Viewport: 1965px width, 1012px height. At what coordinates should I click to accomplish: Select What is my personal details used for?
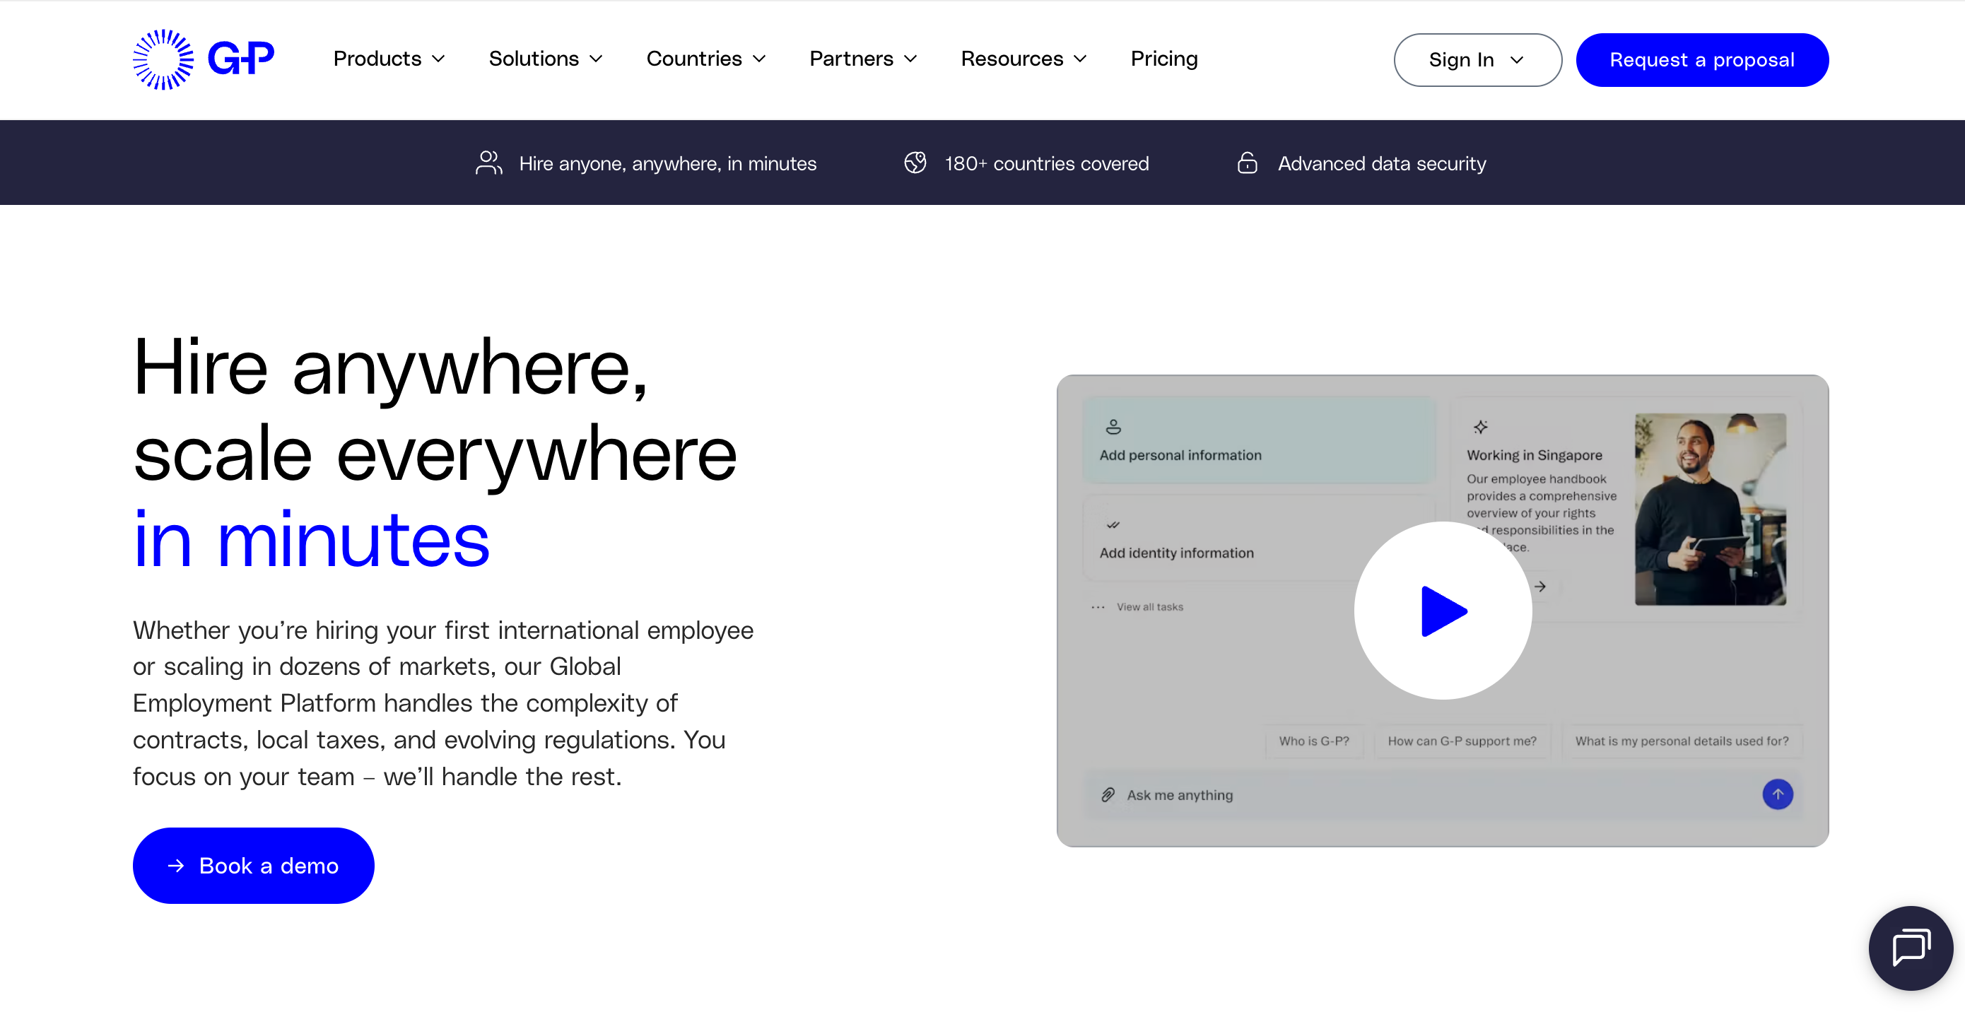tap(1682, 741)
